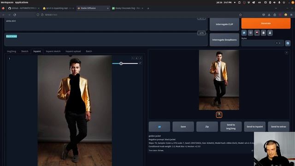The height and width of the screenshot is (166, 295).
Task: Click the Bluetooth icon in the system tray
Action: (270, 2)
